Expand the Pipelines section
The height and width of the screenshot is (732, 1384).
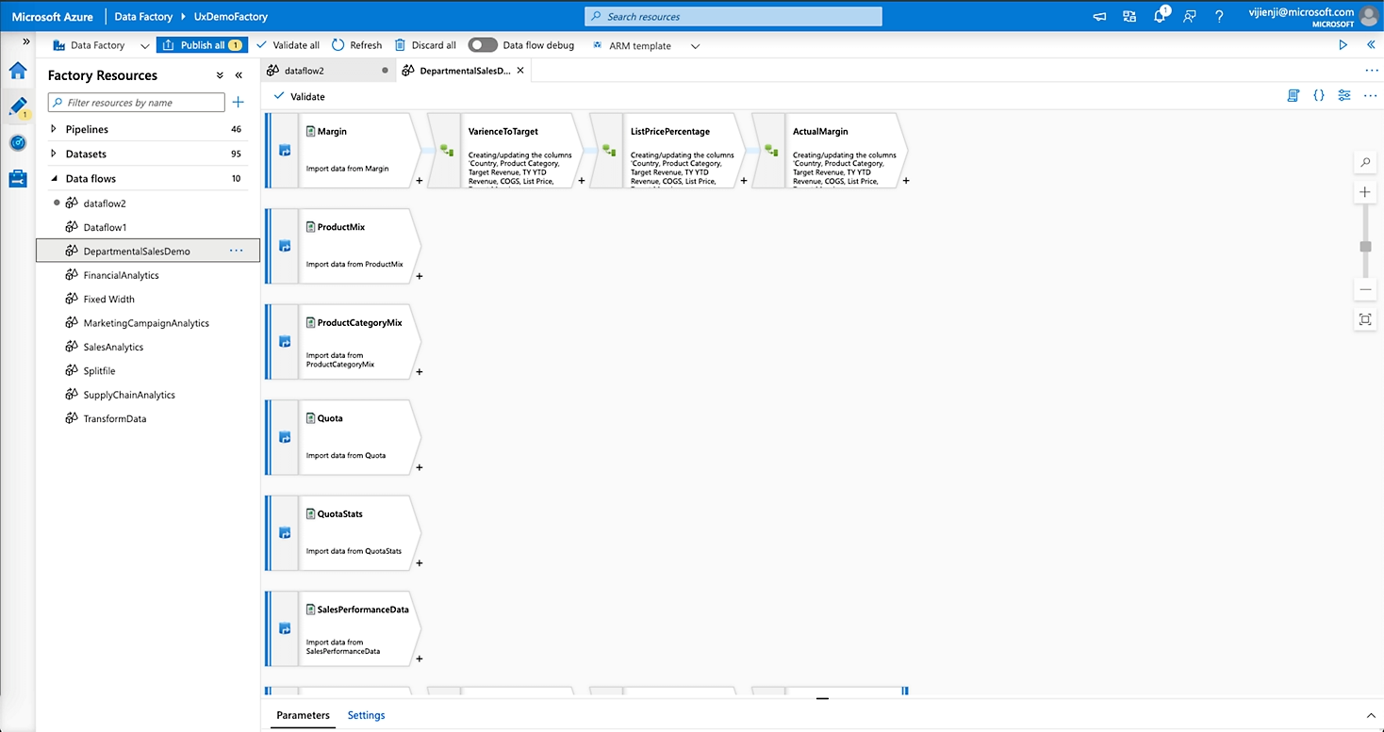[x=56, y=129]
